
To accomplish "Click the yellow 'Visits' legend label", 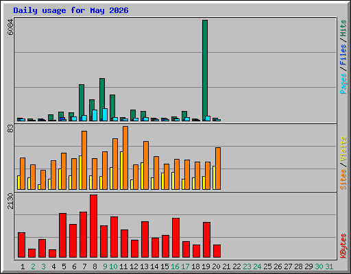I will point(343,149).
